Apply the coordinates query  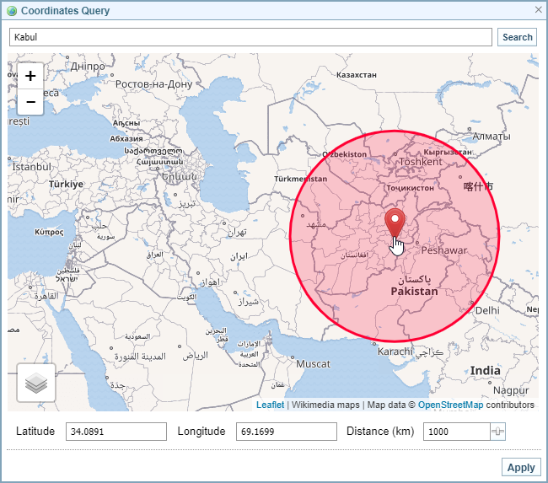point(520,468)
